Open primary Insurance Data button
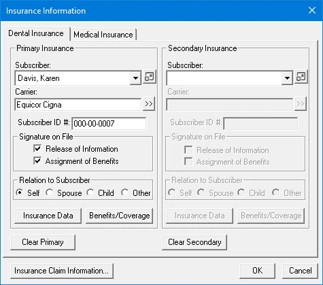Screen dimensions: 323x285 tap(48, 216)
